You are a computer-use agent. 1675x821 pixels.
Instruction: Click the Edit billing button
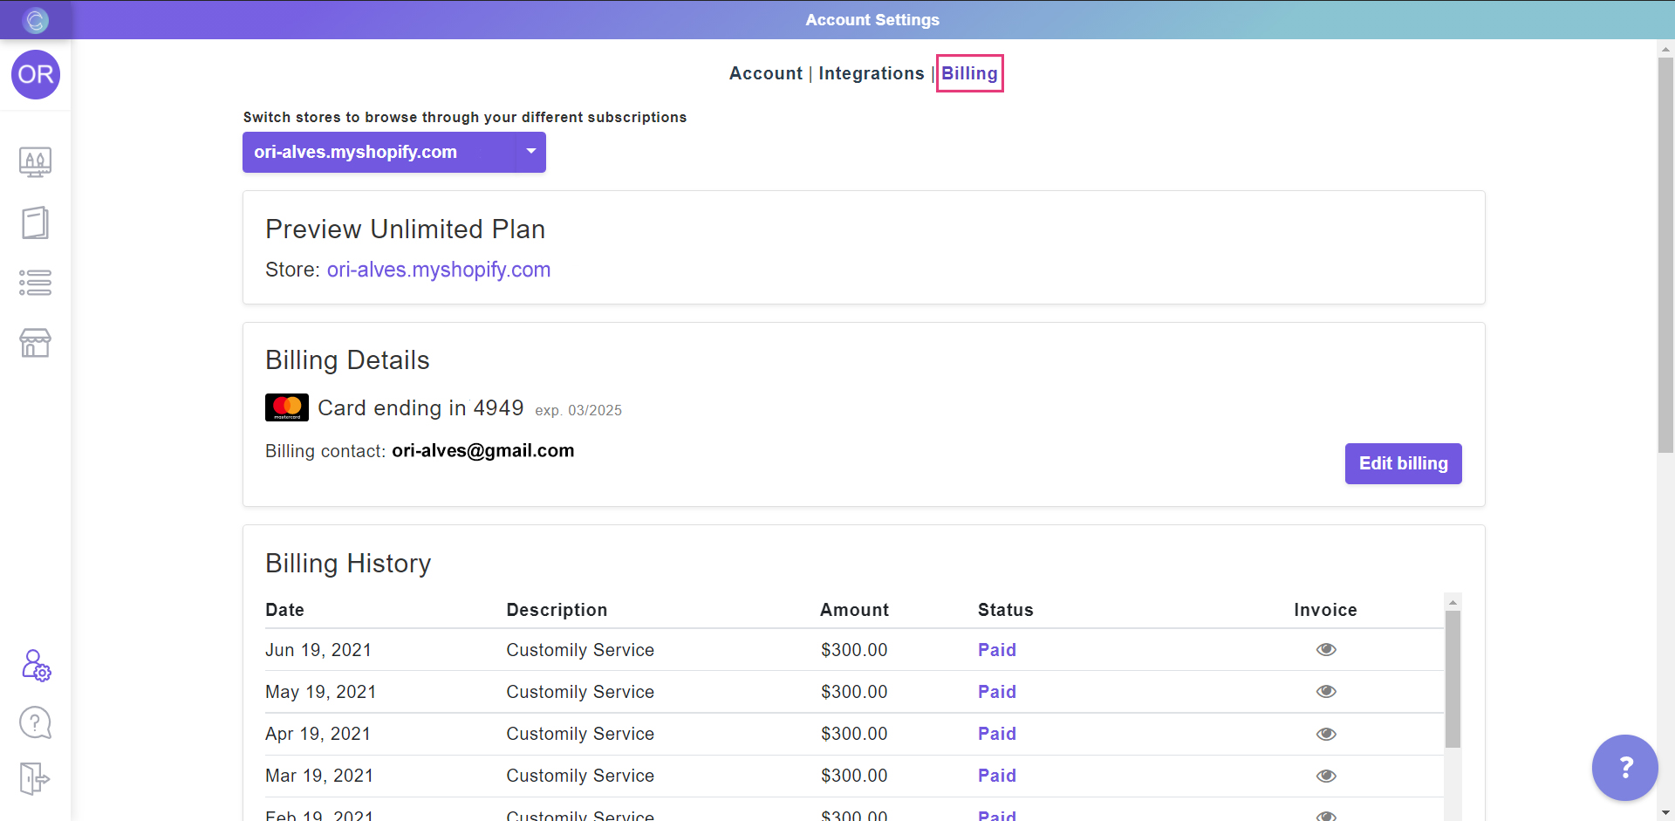[1403, 463]
